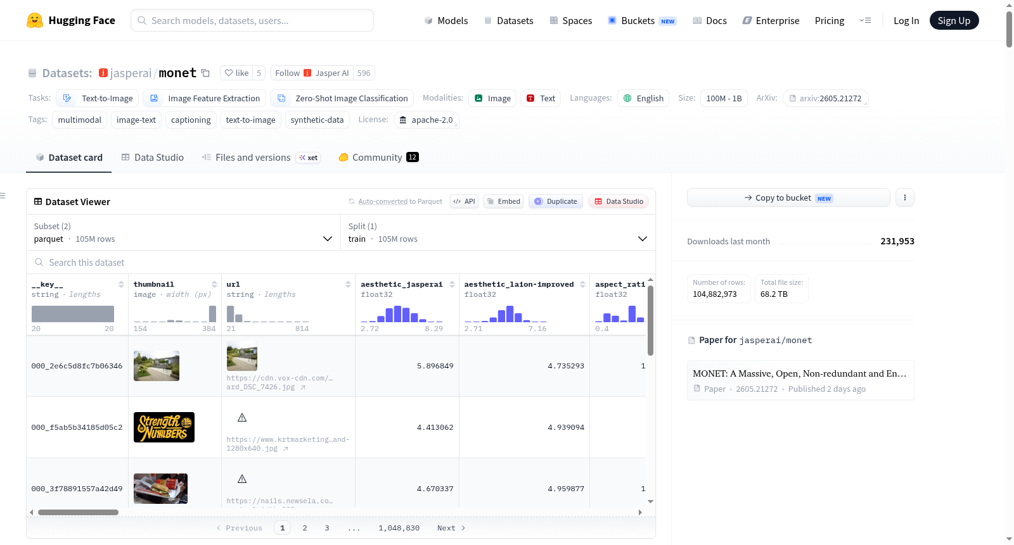
Task: Follow Jasper AI
Action: point(312,73)
